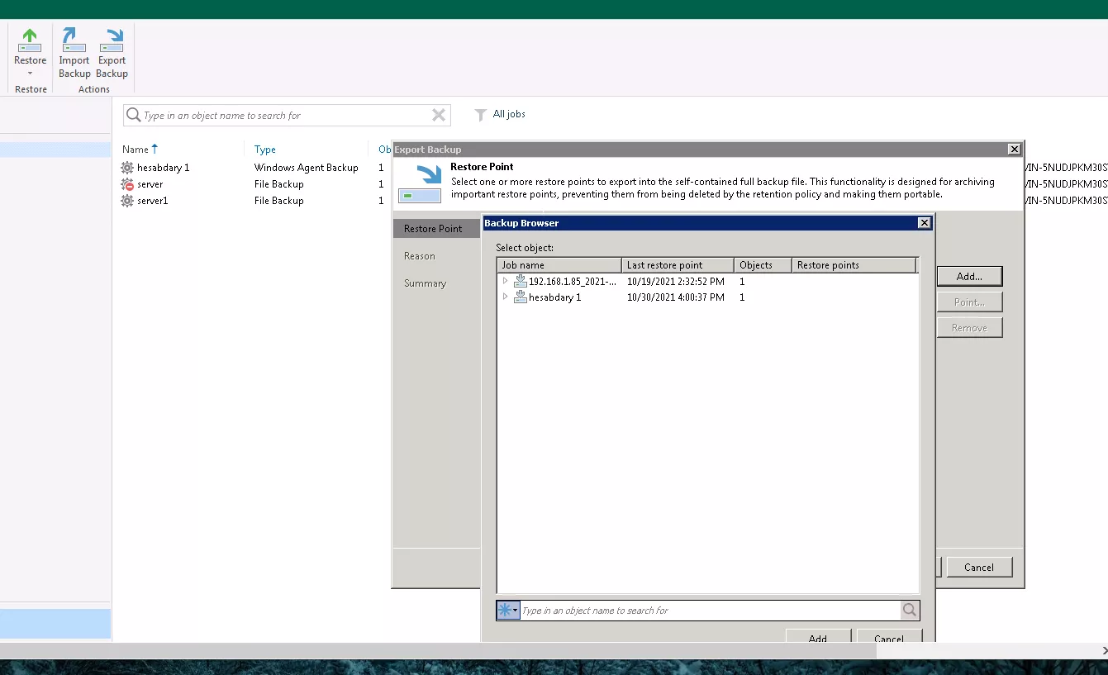
Task: Cancel the Export Backup wizard
Action: tap(979, 567)
